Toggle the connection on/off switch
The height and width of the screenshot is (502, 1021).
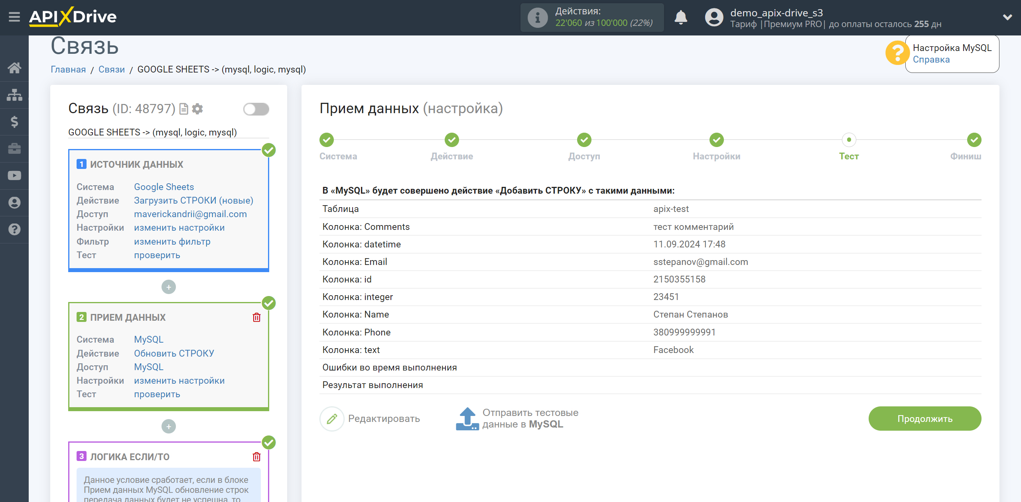coord(256,109)
